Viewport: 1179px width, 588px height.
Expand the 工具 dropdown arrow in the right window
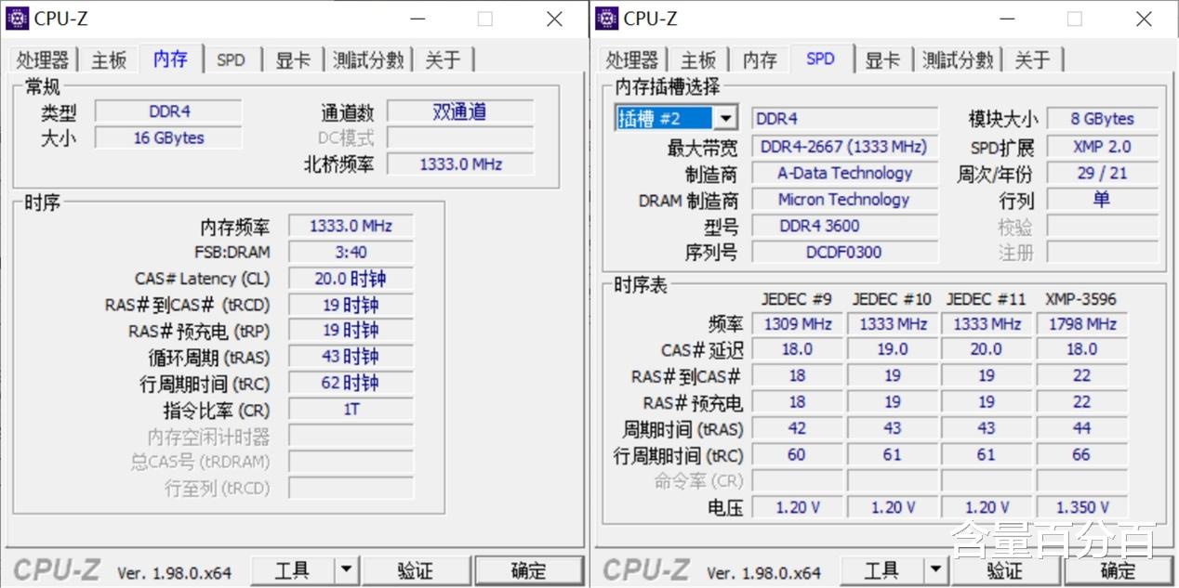coord(934,570)
